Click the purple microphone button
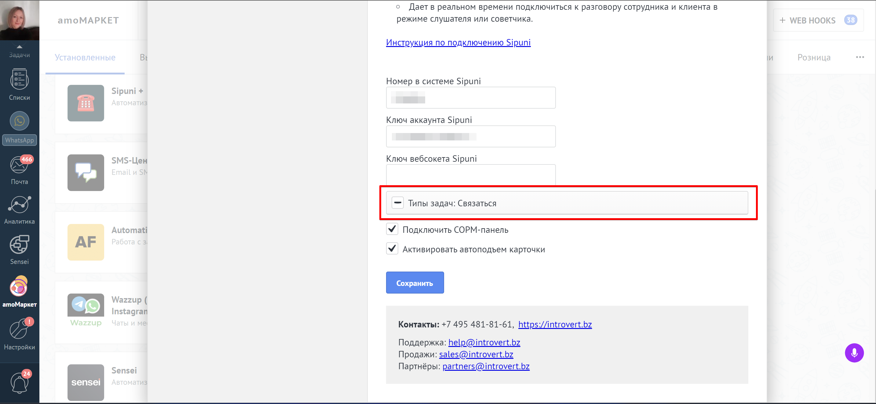This screenshot has width=876, height=404. click(x=854, y=353)
